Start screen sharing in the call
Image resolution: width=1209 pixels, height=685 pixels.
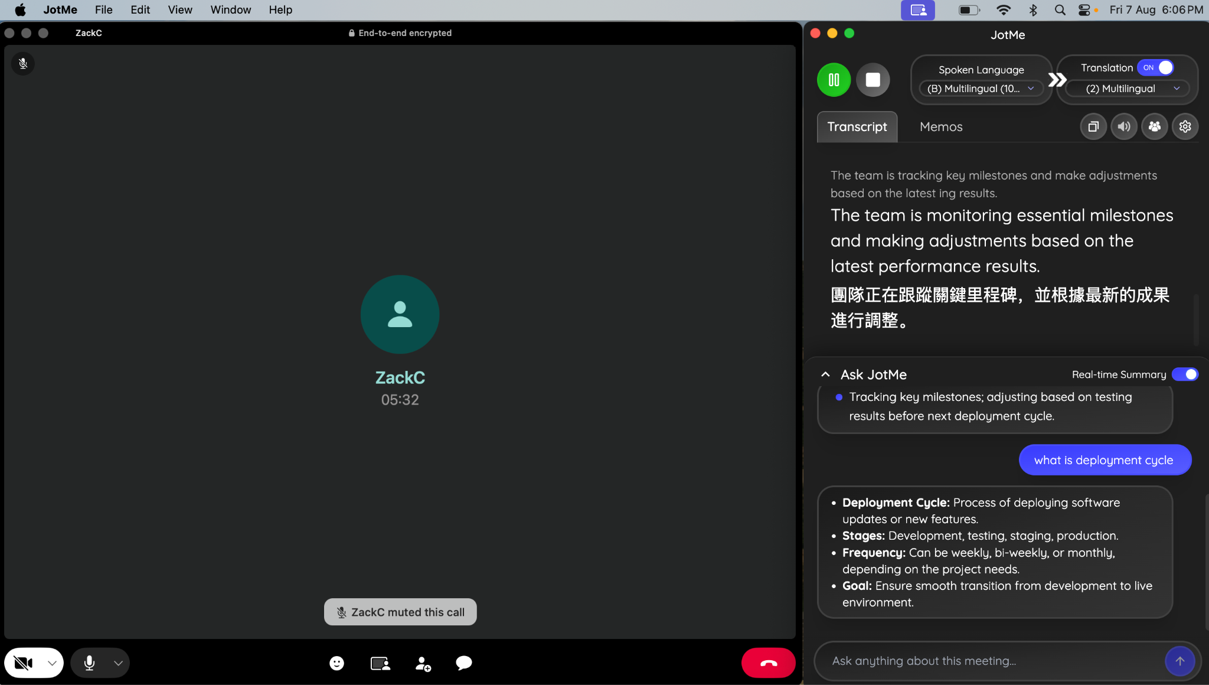tap(380, 663)
